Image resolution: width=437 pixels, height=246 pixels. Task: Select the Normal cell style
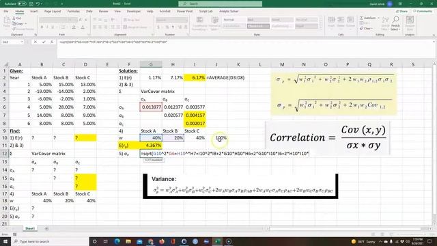(234, 20)
